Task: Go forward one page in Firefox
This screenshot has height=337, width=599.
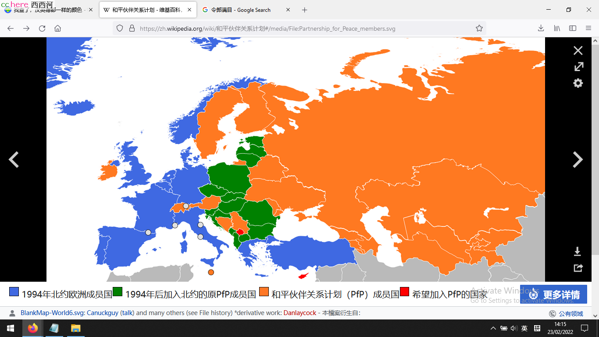Action: pos(26,28)
